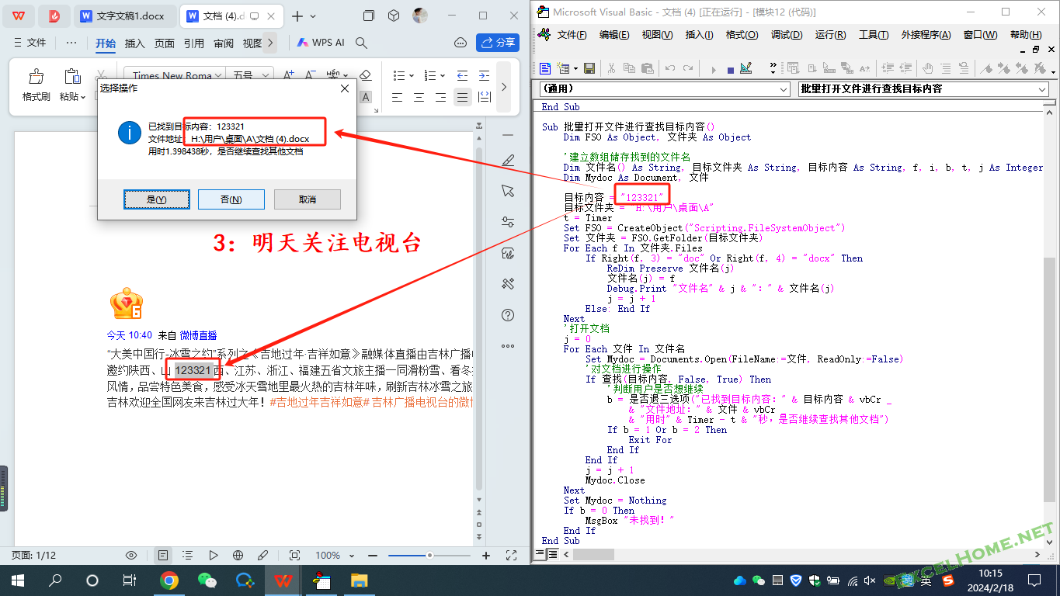Open the 开始 ribbon tab
Image resolution: width=1060 pixels, height=596 pixels.
(x=106, y=43)
